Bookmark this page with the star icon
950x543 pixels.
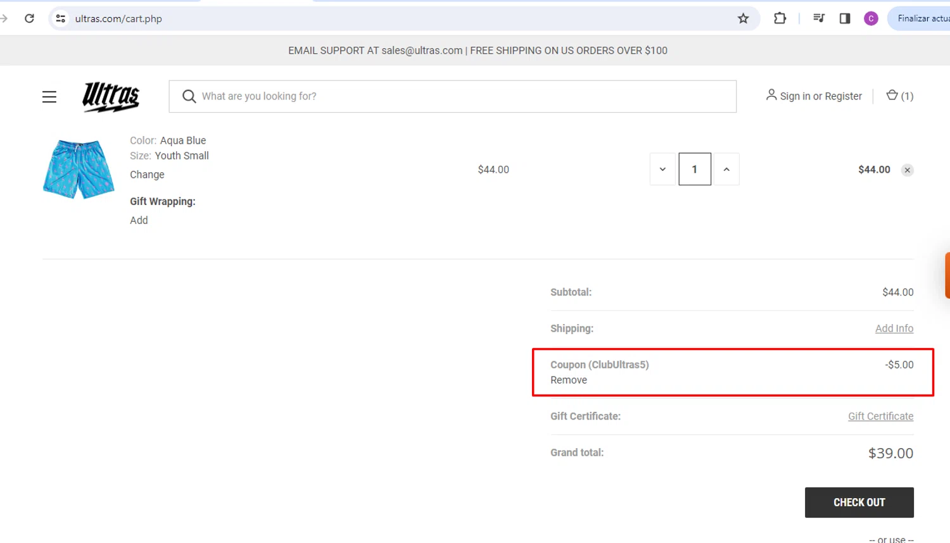[744, 18]
